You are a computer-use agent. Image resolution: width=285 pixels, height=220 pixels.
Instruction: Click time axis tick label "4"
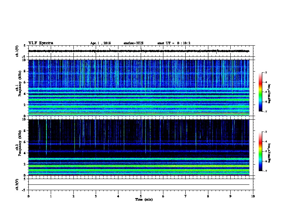pyautogui.click(x=118, y=196)
